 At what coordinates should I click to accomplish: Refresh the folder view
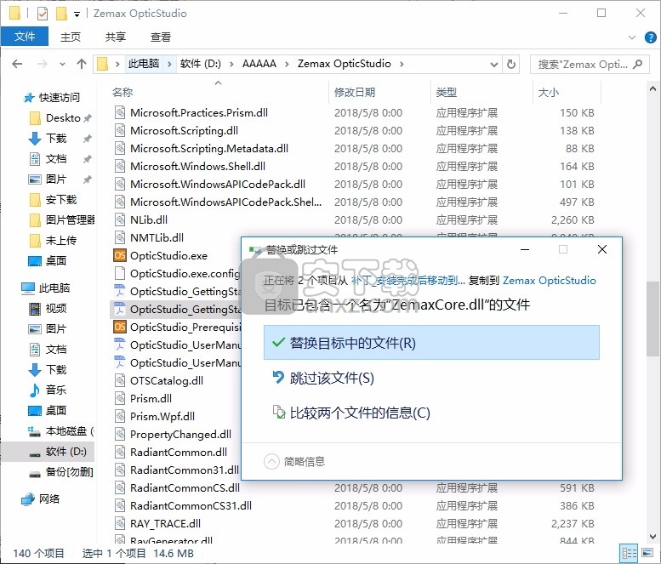click(x=511, y=65)
